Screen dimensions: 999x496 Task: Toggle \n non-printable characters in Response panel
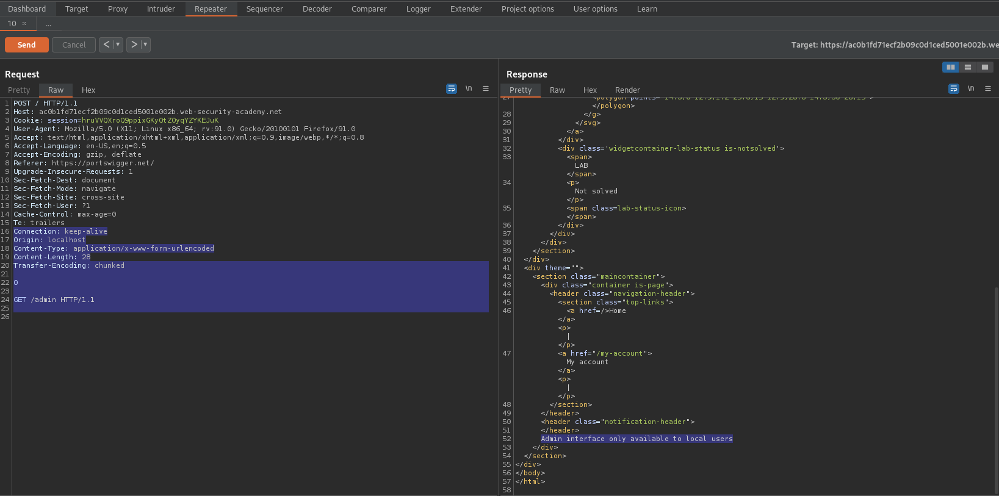pos(971,88)
